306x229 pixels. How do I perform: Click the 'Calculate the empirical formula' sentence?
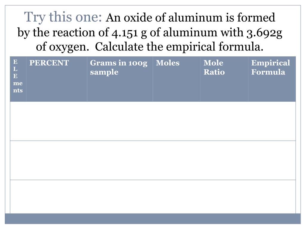(x=179, y=47)
